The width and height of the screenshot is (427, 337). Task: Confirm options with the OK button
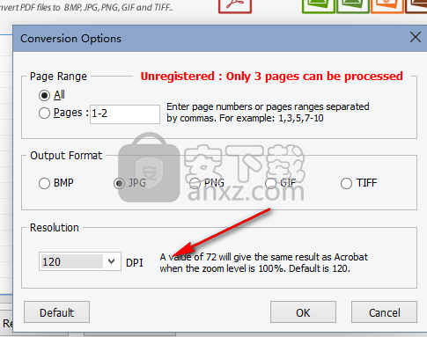pyautogui.click(x=303, y=312)
